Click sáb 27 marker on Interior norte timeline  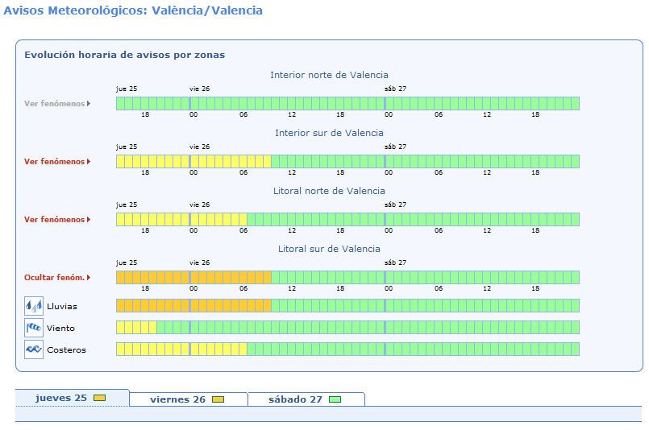tap(395, 89)
